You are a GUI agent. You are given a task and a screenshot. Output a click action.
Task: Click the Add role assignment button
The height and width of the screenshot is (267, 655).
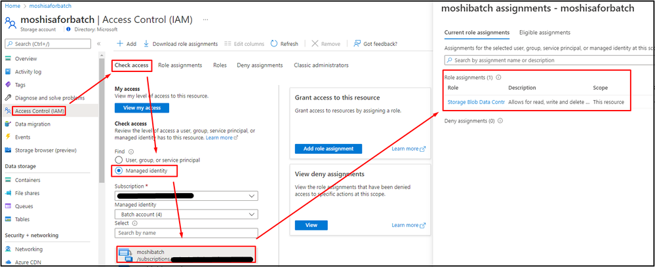pyautogui.click(x=328, y=149)
